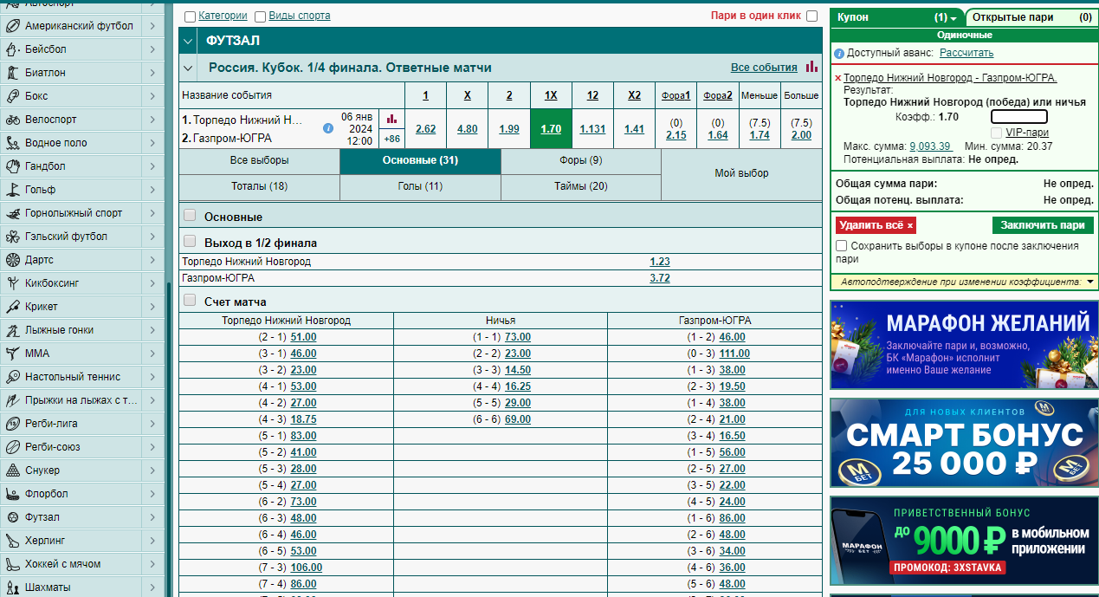Open auto-confirmation odds change dropdown
This screenshot has height=597, width=1099.
point(1090,282)
